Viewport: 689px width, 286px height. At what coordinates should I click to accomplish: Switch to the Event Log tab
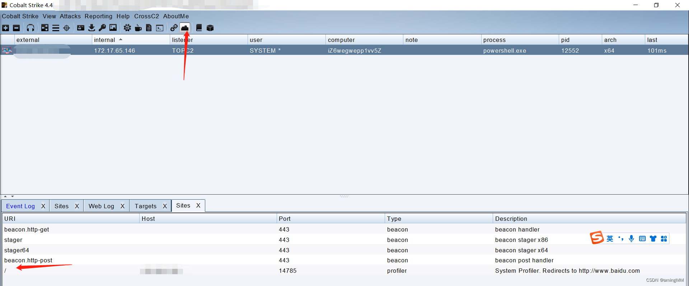pyautogui.click(x=20, y=206)
